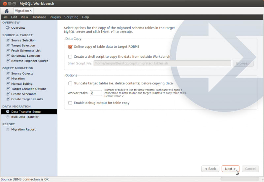264x182 pixels.
Task: Enable Truncate target tables checkbox
Action: pyautogui.click(x=70, y=83)
